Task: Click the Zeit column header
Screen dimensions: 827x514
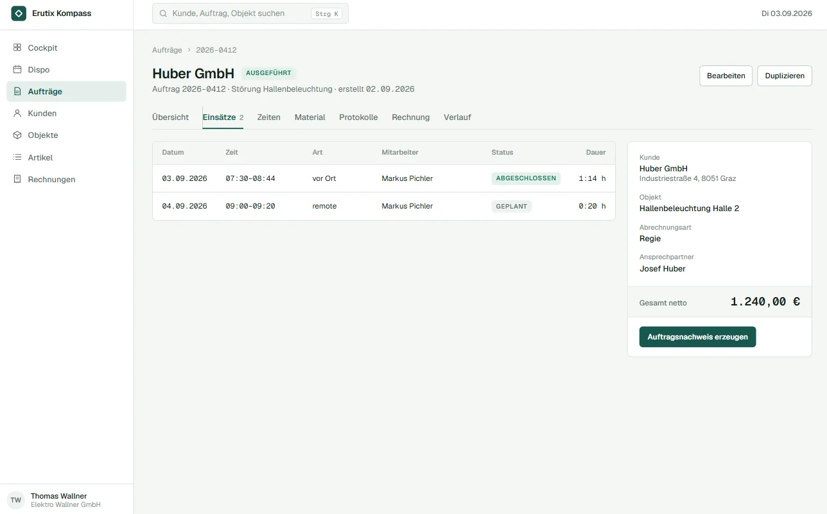Action: (x=232, y=153)
